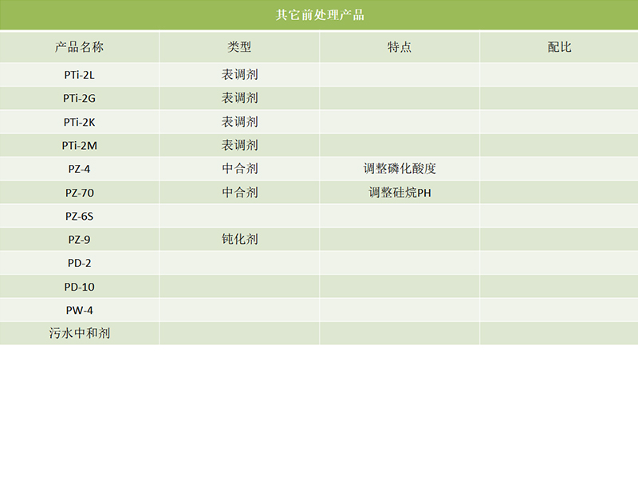Screen dimensions: 638x478
Task: Click the PZ-6S product name cell
Action: [78, 215]
